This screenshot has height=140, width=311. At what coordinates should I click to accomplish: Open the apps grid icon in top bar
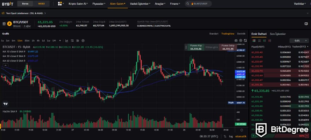(x=60, y=4)
